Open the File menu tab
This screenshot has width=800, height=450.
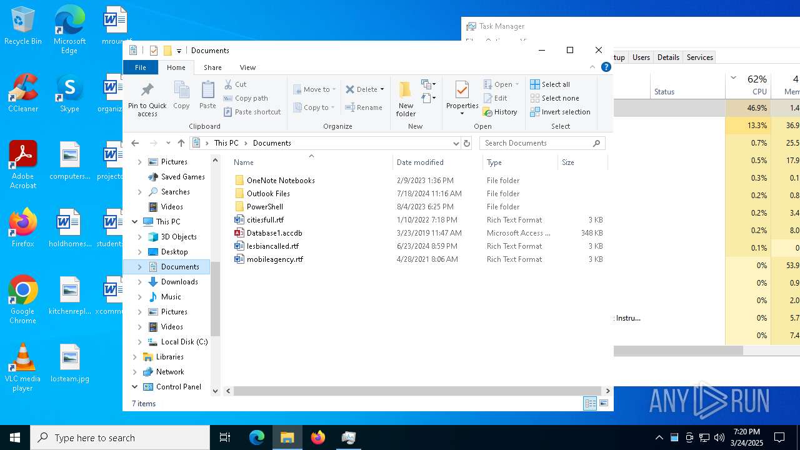pyautogui.click(x=141, y=67)
